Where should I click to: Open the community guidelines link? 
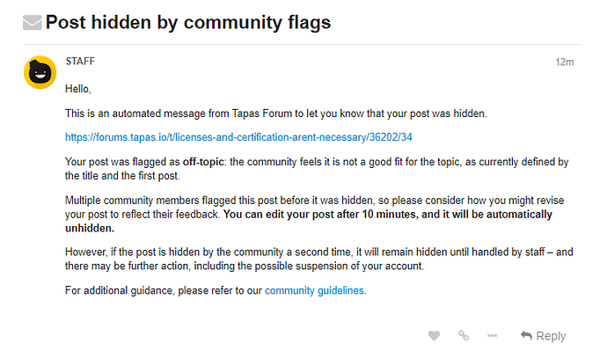(315, 290)
